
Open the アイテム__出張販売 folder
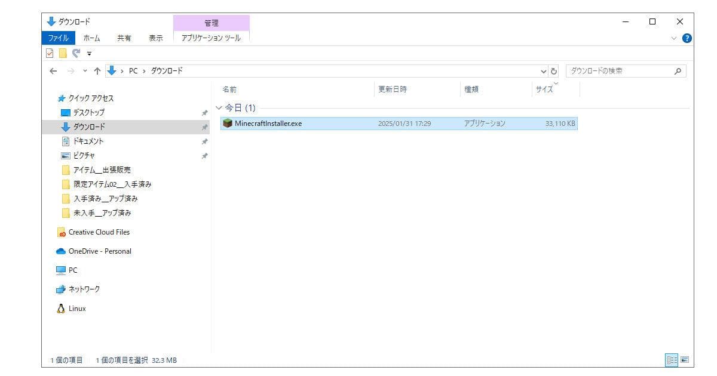click(96, 170)
